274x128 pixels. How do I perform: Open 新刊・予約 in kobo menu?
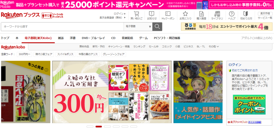(98, 46)
